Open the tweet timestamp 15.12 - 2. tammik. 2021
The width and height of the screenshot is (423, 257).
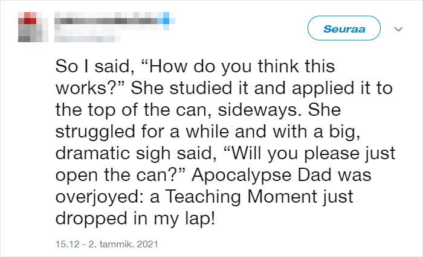(106, 244)
